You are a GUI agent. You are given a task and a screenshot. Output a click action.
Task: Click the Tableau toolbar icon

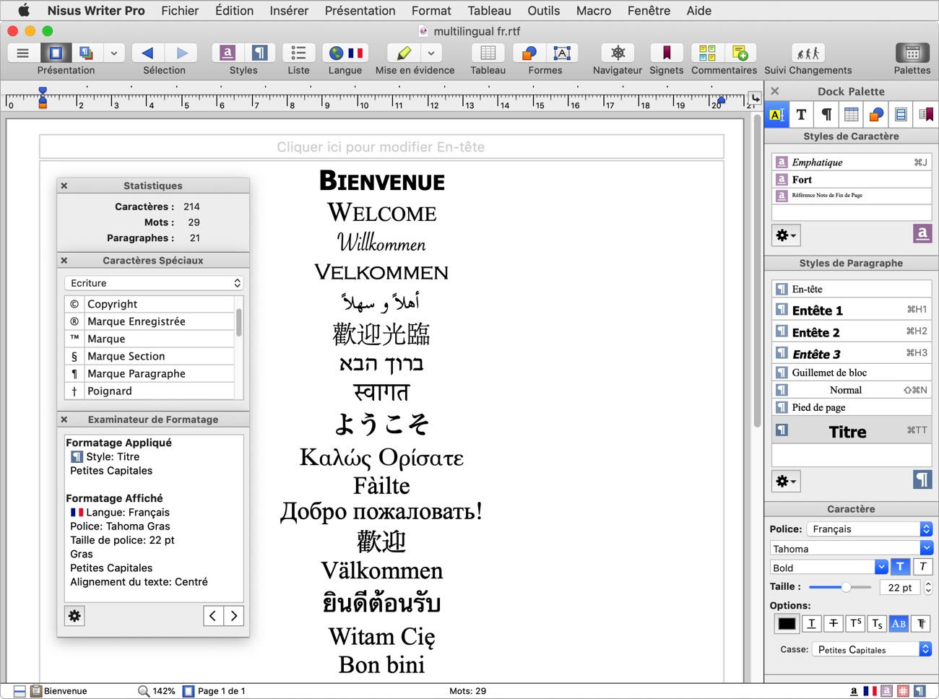coord(488,53)
